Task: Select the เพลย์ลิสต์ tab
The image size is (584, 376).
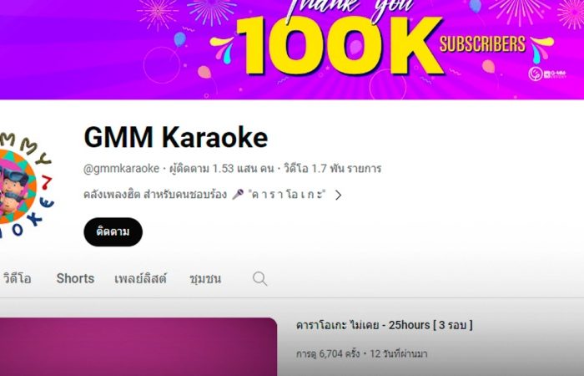Action: 141,278
